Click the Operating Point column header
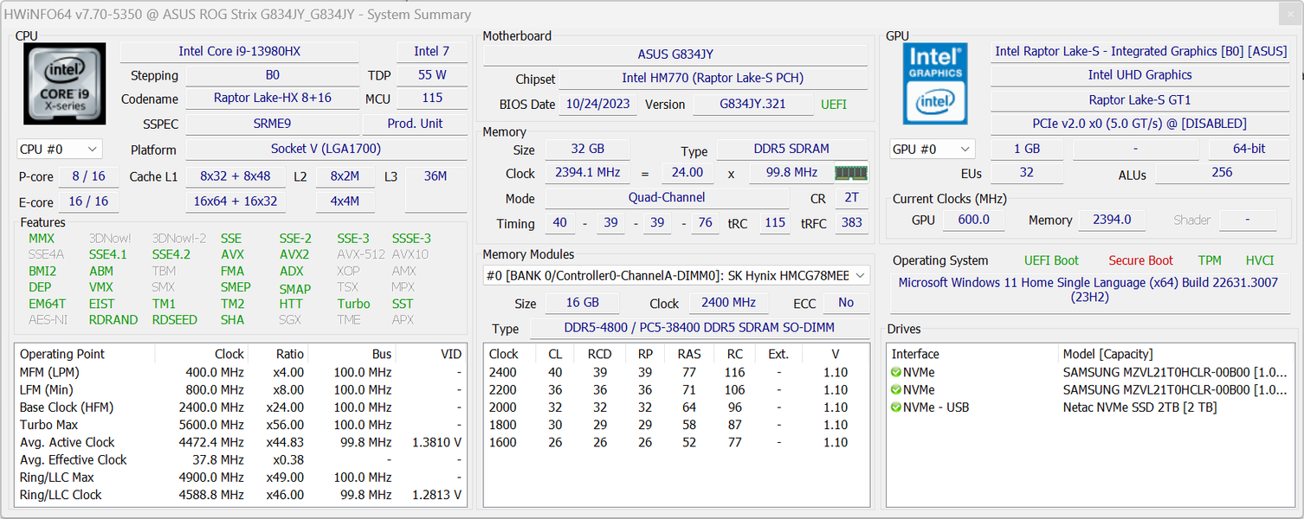1304x519 pixels. coord(62,354)
